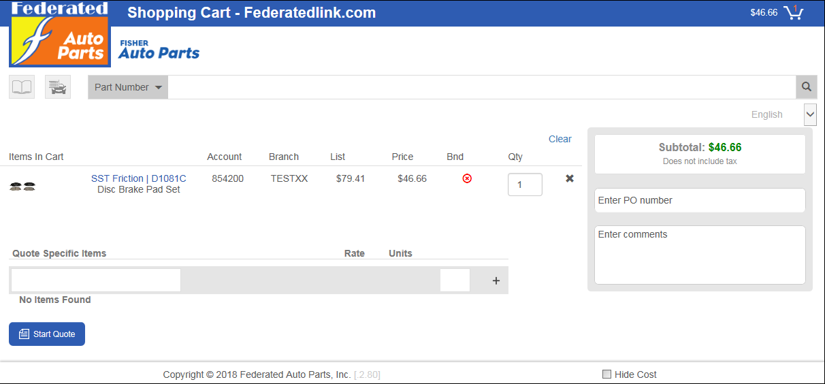The image size is (825, 384).
Task: Focus the part number search field
Action: coord(482,87)
